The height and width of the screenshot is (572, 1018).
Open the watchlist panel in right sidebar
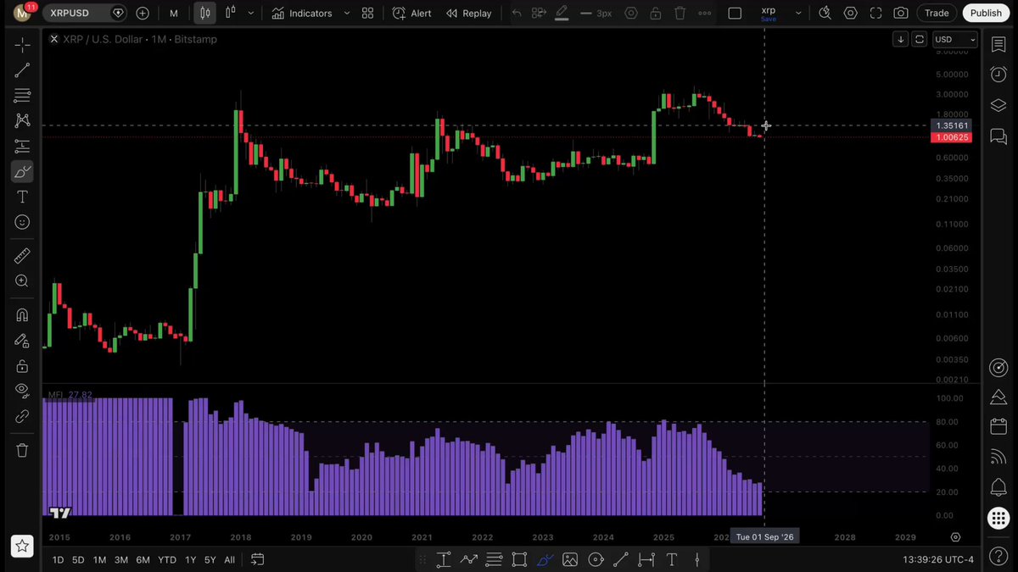point(998,45)
